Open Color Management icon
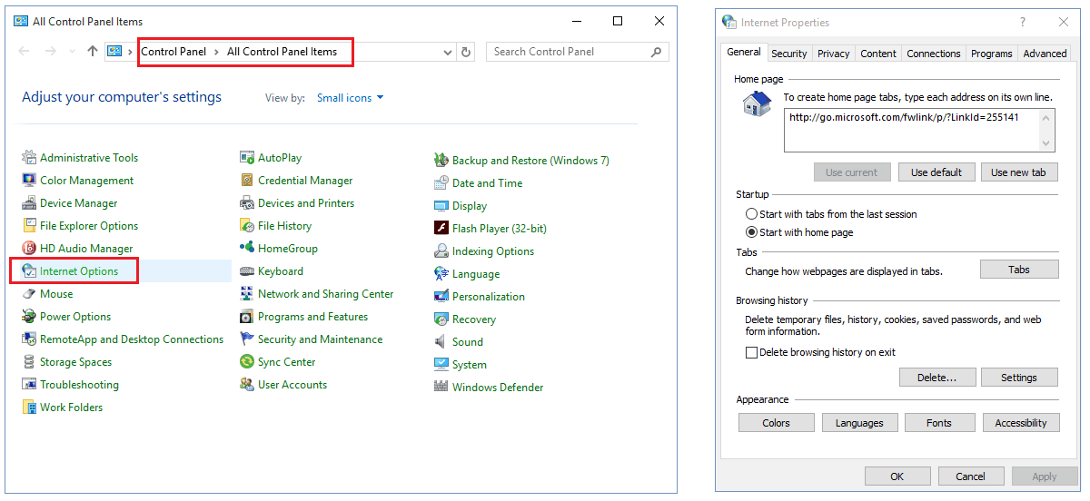This screenshot has height=501, width=1090. (29, 181)
